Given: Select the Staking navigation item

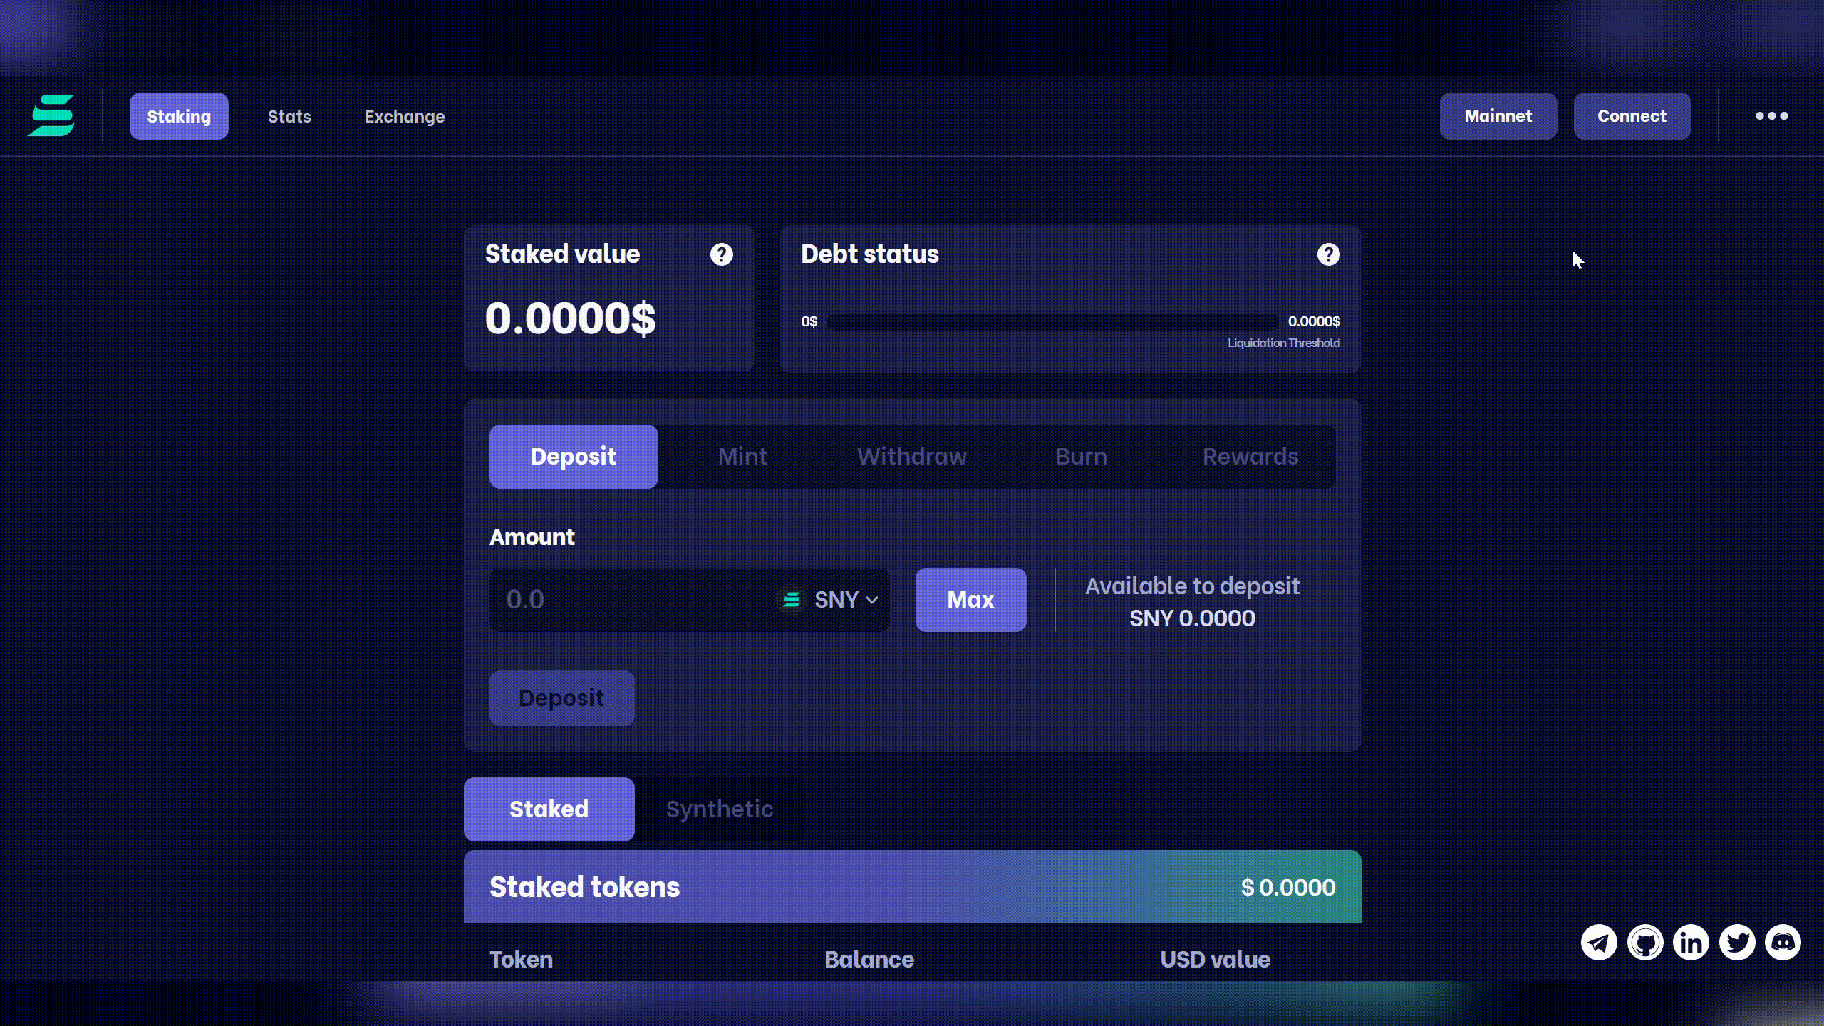Looking at the screenshot, I should click(179, 116).
